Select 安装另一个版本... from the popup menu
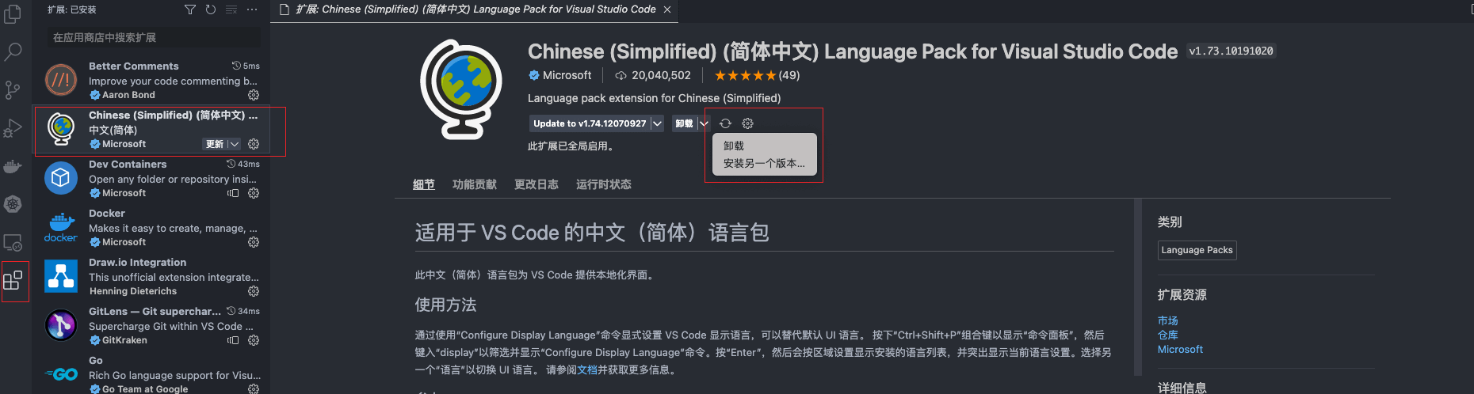1474x394 pixels. 764,163
